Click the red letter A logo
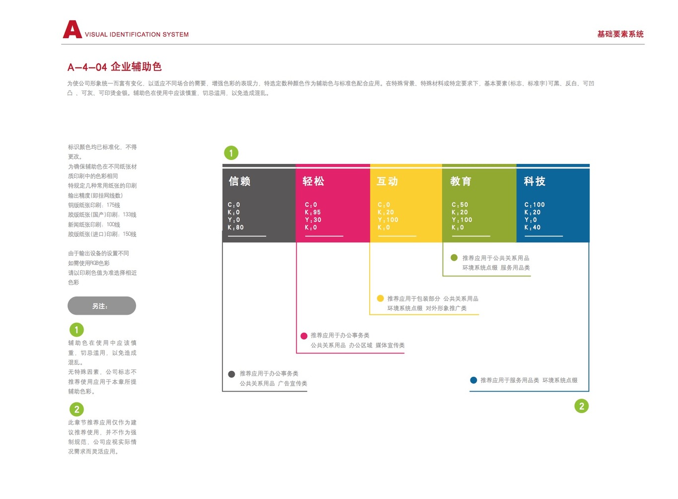Screen dimensions: 678x499 click(x=72, y=29)
